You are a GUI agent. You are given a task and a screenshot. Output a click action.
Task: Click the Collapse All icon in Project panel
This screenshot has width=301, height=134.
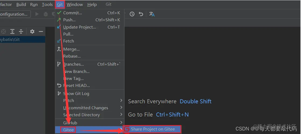[x=21, y=31]
